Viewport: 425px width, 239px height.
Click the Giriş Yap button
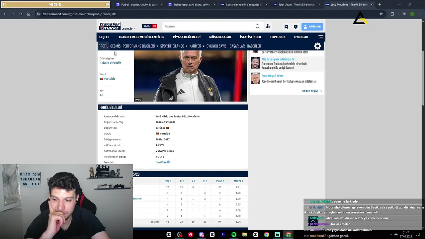point(312,27)
